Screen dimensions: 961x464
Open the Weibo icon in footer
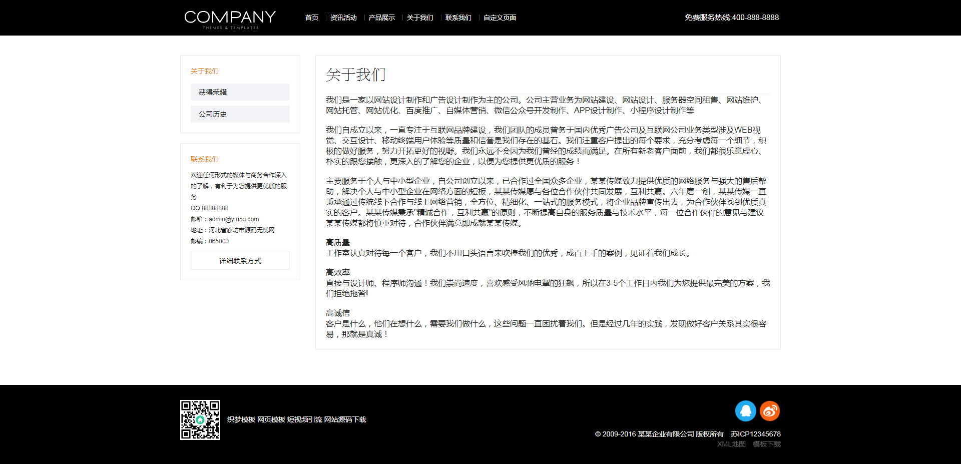[x=770, y=411]
